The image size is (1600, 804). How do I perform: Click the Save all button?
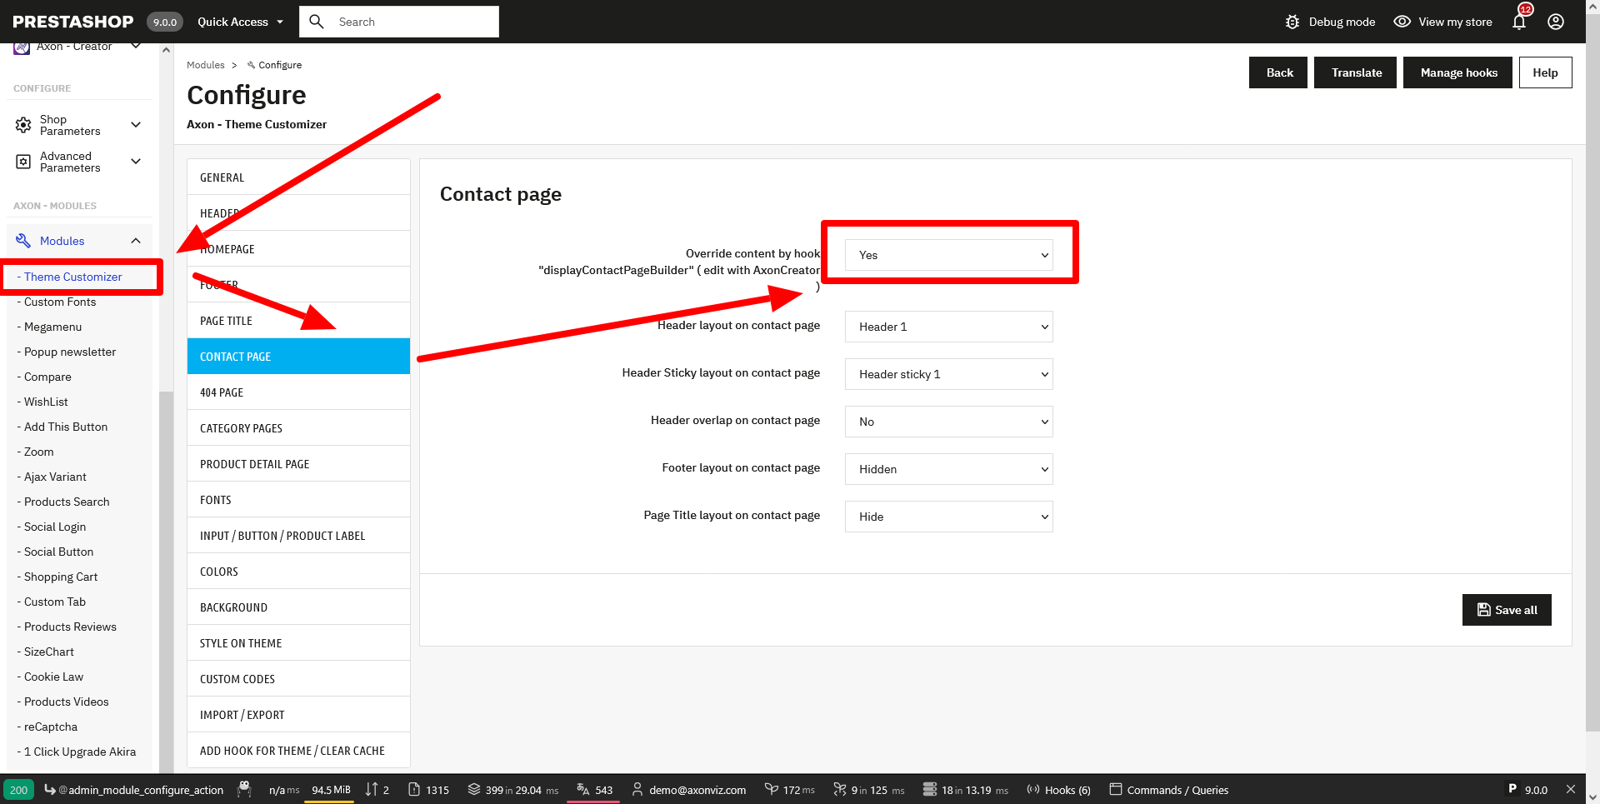pyautogui.click(x=1507, y=610)
